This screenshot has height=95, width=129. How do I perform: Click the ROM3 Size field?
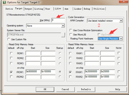[x=48, y=63]
